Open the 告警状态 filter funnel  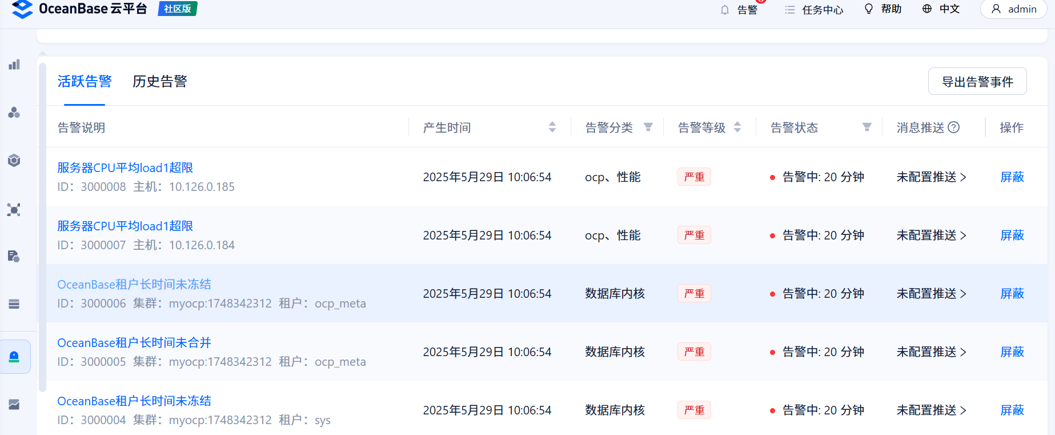click(867, 127)
